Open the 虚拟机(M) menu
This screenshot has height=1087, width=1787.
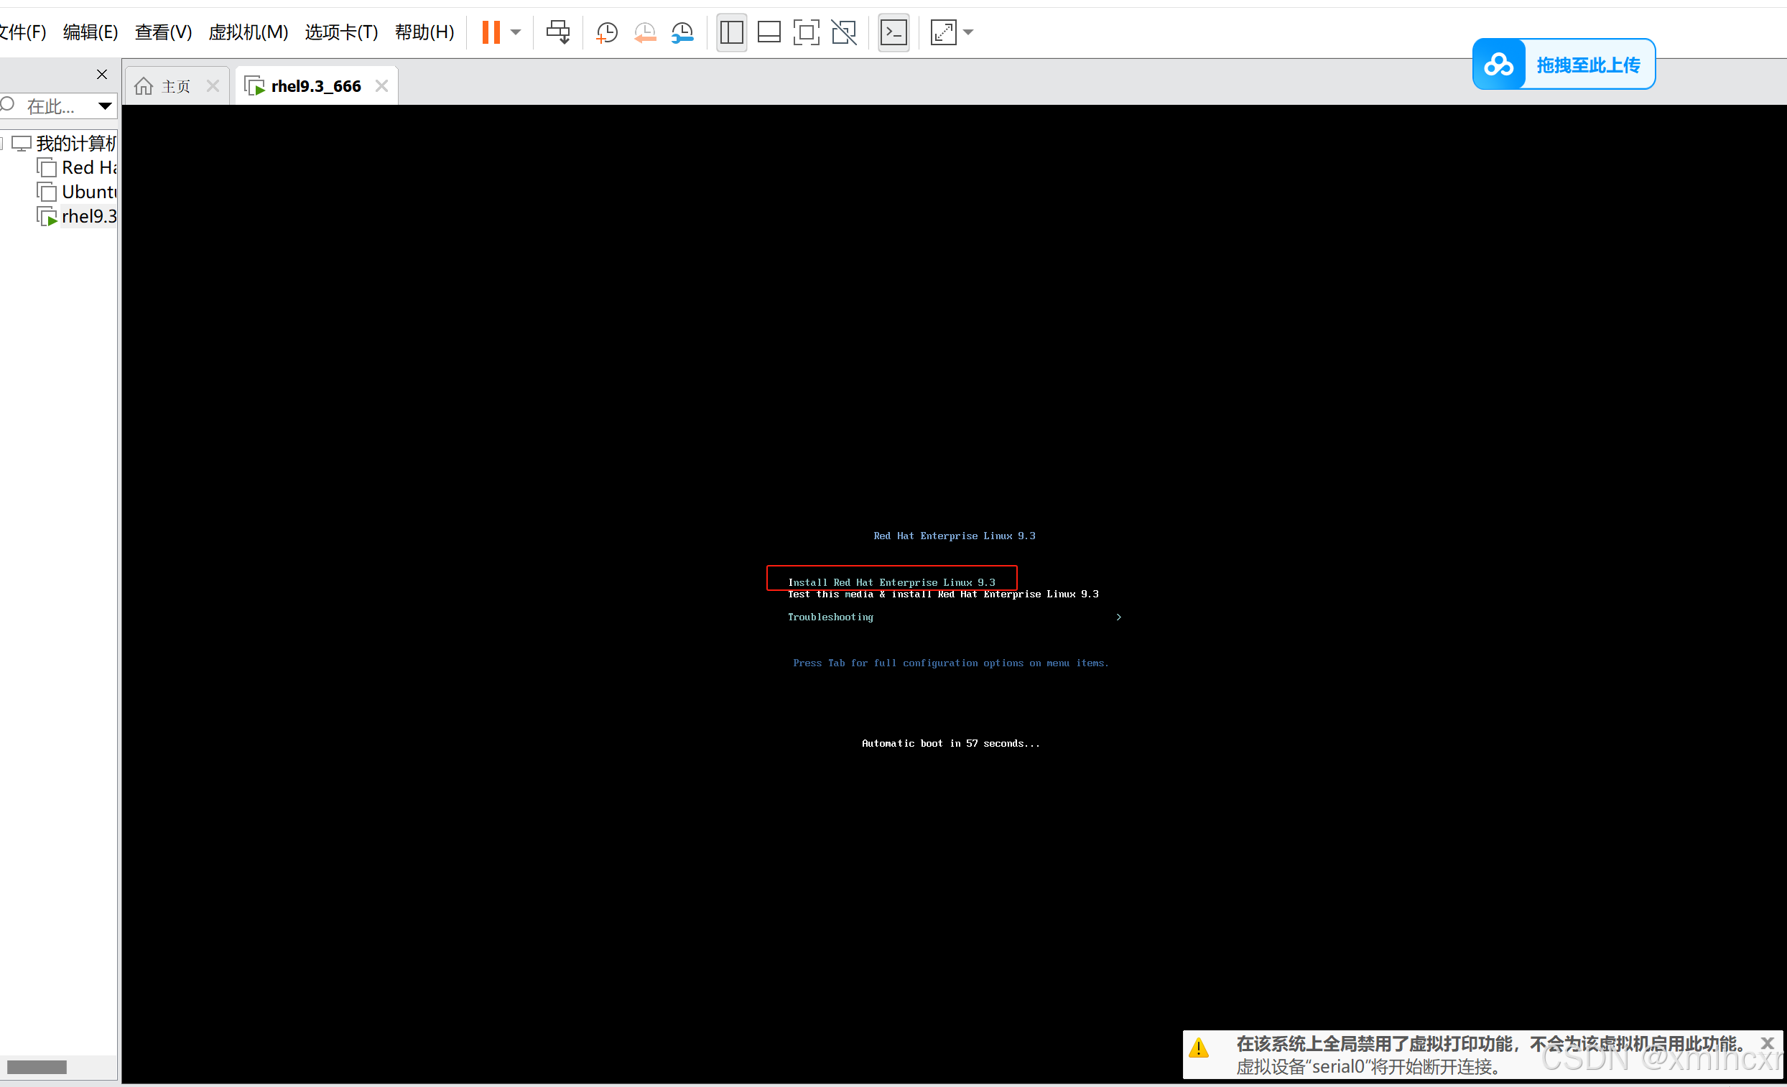click(x=248, y=32)
